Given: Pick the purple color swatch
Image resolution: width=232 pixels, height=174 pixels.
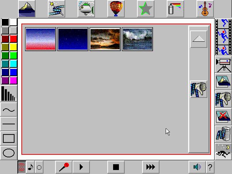Looking at the screenshot, I should click(x=5, y=80).
